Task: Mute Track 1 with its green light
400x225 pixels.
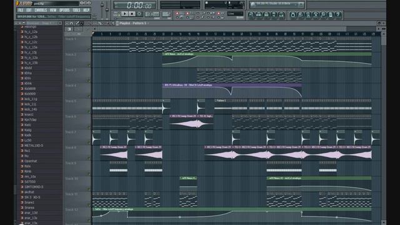Action: tap(89, 50)
